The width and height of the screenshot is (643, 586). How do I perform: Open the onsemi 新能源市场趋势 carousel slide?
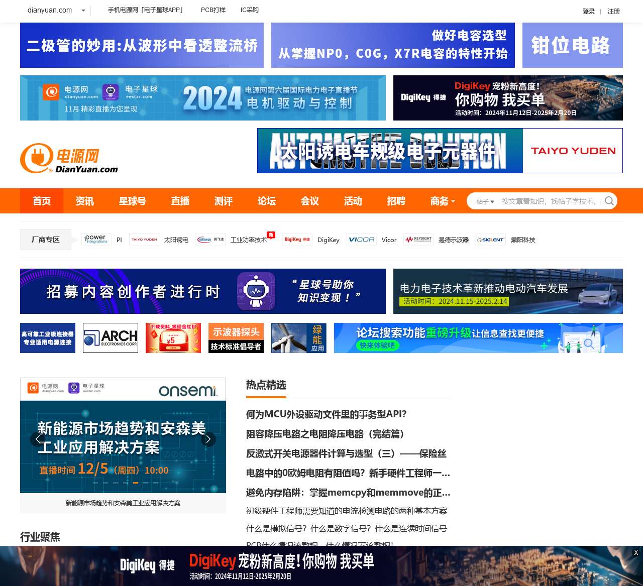point(123,435)
